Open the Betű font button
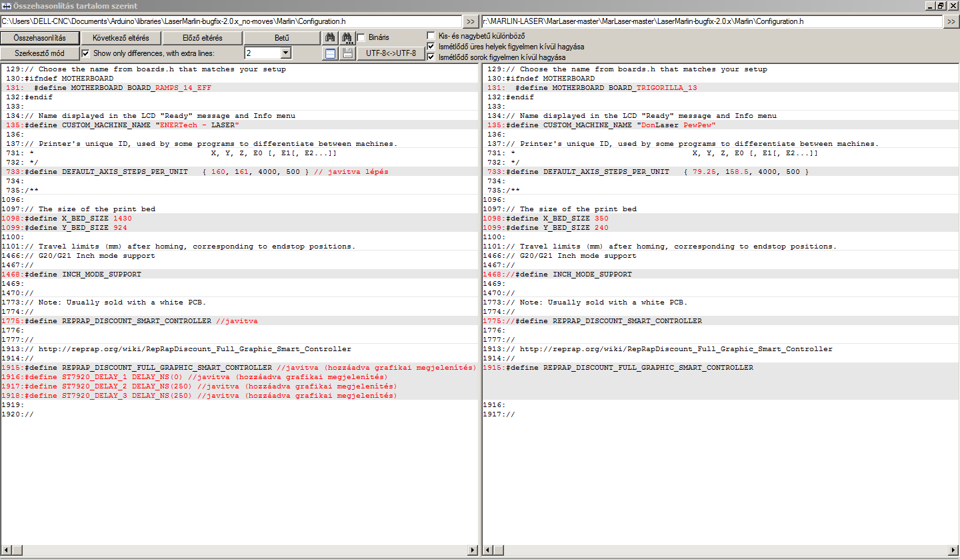Image resolution: width=960 pixels, height=559 pixels. 282,38
